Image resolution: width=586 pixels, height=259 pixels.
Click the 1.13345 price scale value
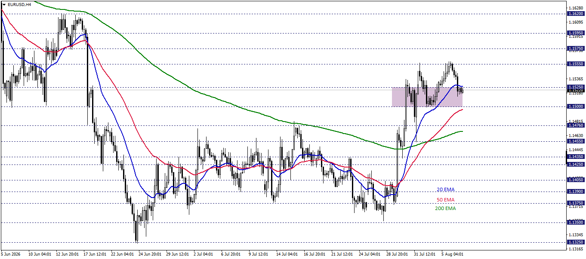[x=576, y=235]
